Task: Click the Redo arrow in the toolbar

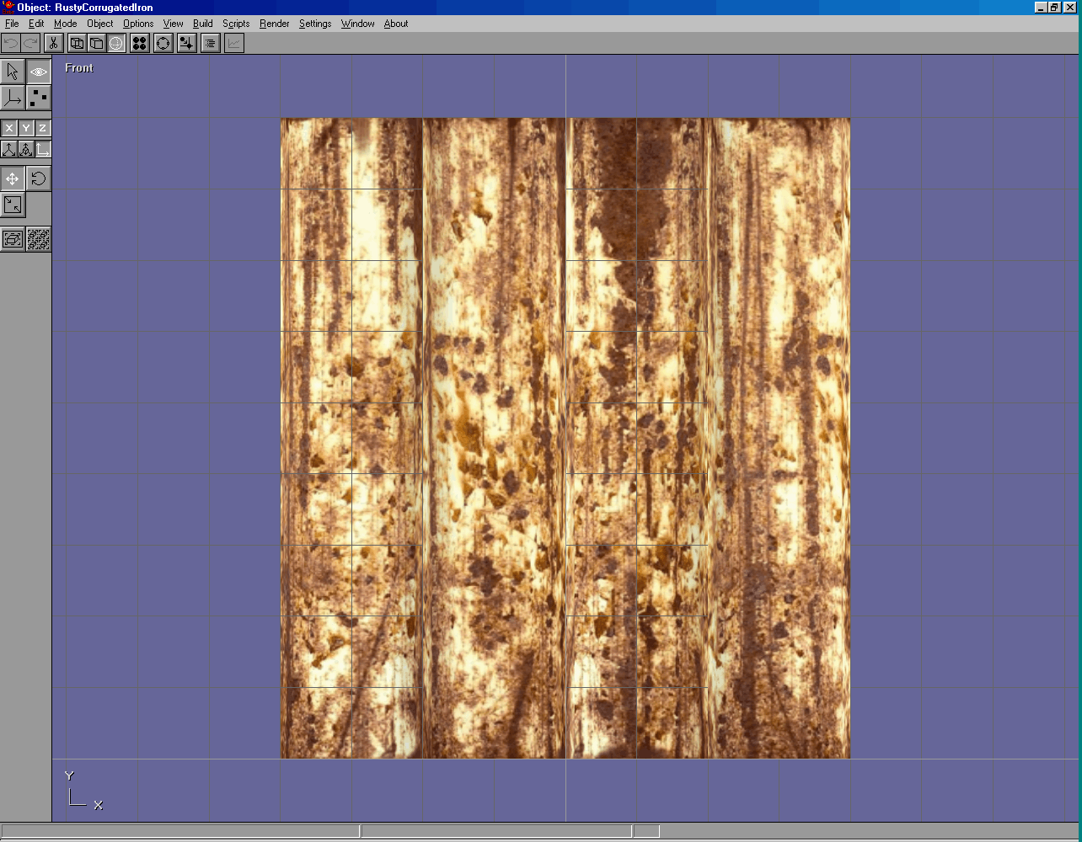Action: [31, 43]
